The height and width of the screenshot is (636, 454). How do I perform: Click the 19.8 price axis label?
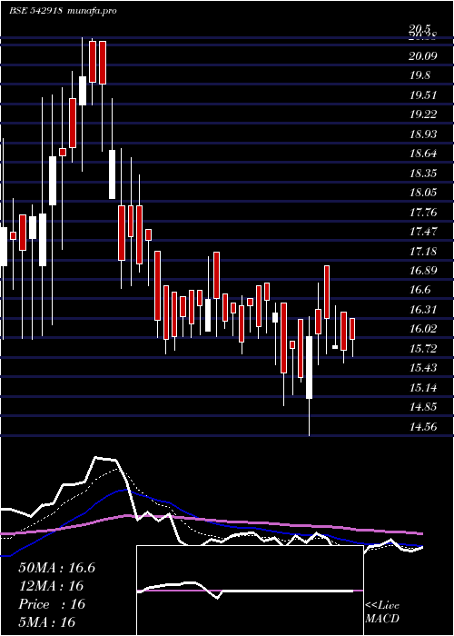tap(419, 75)
